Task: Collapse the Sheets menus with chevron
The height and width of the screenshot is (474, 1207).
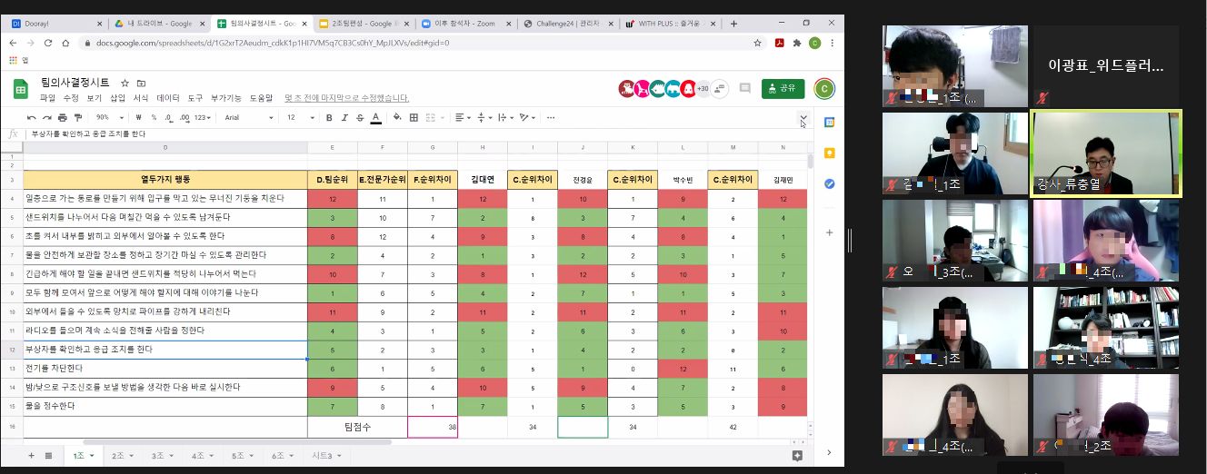Action: pos(803,117)
